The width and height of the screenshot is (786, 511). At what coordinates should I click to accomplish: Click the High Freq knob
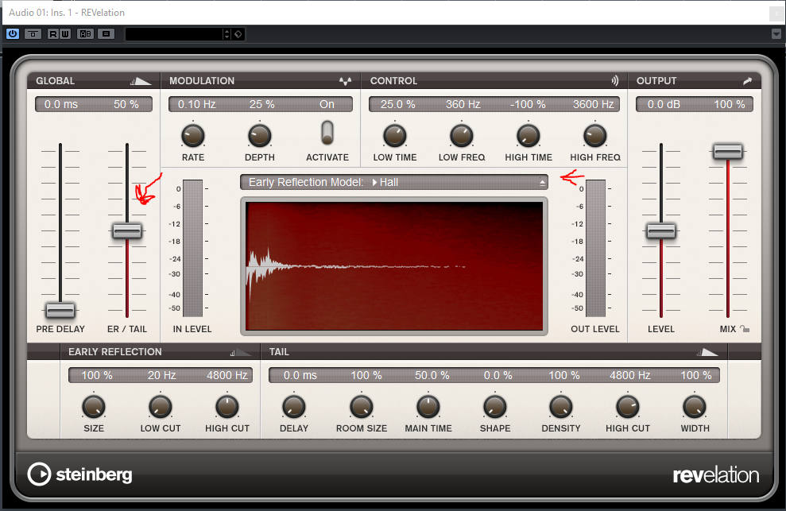[595, 136]
